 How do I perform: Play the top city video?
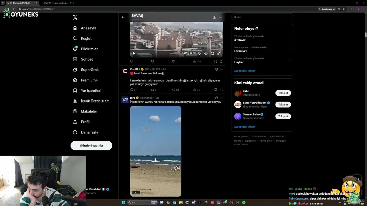tap(134, 53)
